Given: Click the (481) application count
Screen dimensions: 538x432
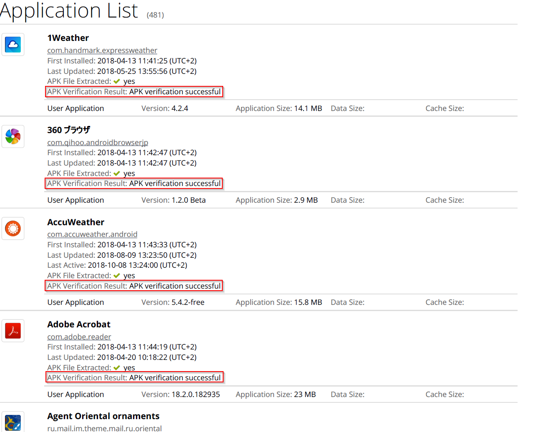Looking at the screenshot, I should tap(155, 15).
